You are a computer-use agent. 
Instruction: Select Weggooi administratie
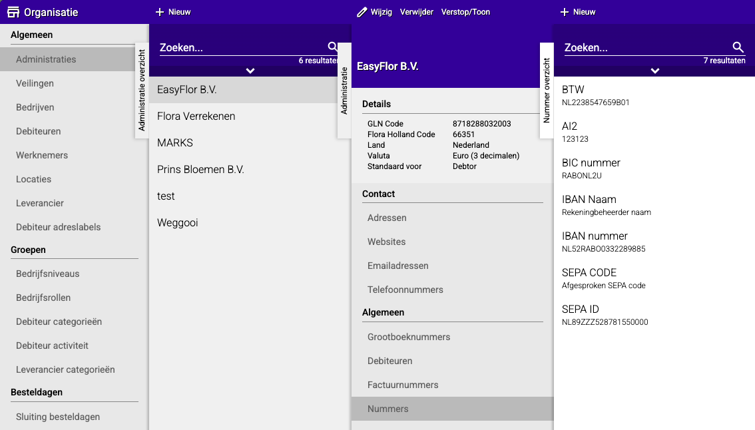click(250, 222)
